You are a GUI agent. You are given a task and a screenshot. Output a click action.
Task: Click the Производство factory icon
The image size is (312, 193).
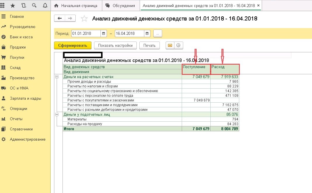click(x=4, y=78)
